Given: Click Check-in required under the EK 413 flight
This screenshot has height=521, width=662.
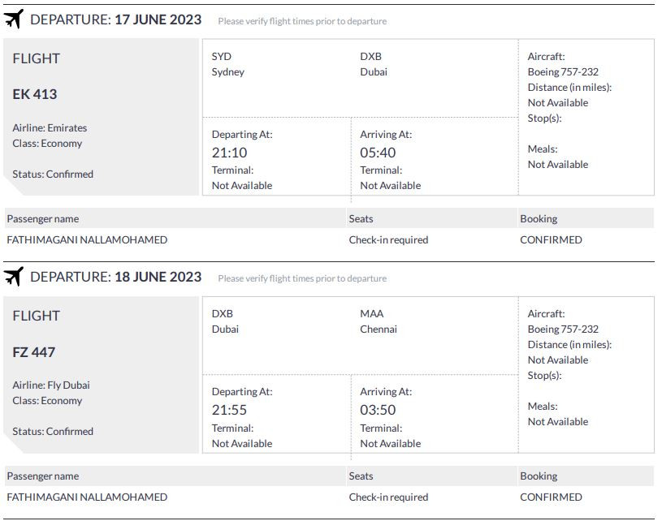Looking at the screenshot, I should click(x=388, y=240).
